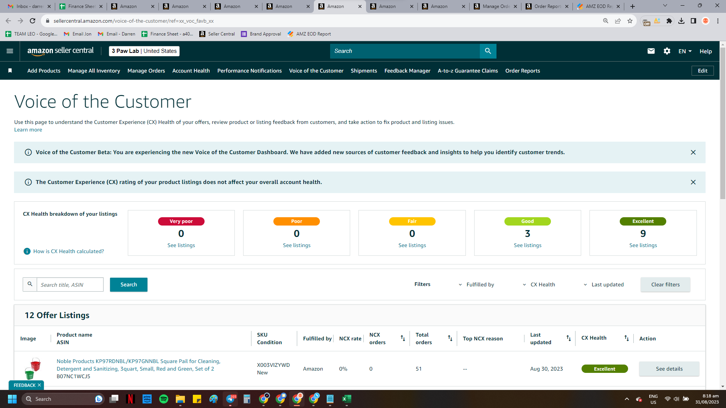
Task: Switch to the AMZ EOD Report tab
Action: pyautogui.click(x=598, y=6)
